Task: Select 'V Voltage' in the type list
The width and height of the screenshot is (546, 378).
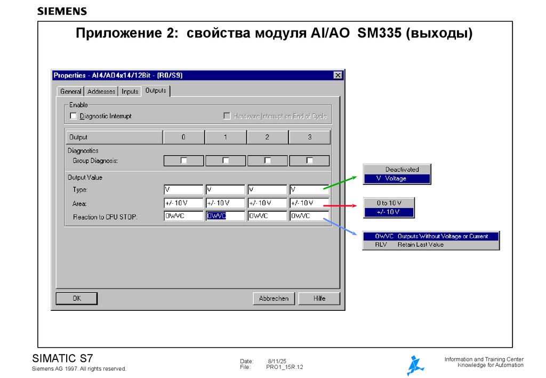Action: coord(397,179)
